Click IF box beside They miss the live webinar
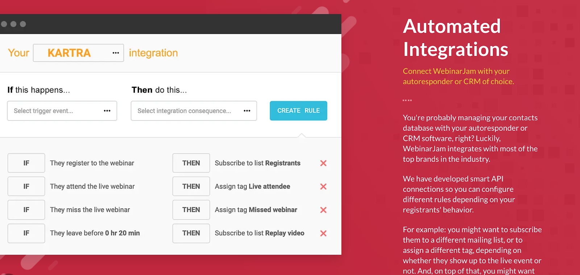 (x=26, y=210)
